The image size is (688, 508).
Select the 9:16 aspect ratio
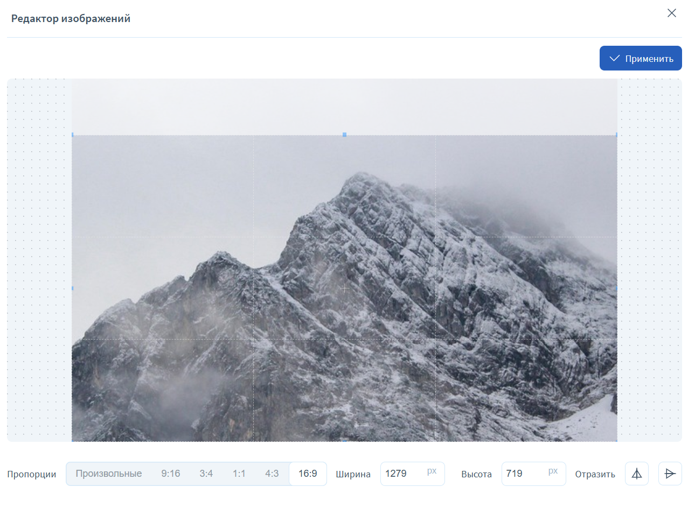[170, 474]
